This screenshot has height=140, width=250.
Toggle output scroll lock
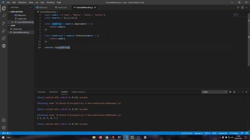[234, 92]
